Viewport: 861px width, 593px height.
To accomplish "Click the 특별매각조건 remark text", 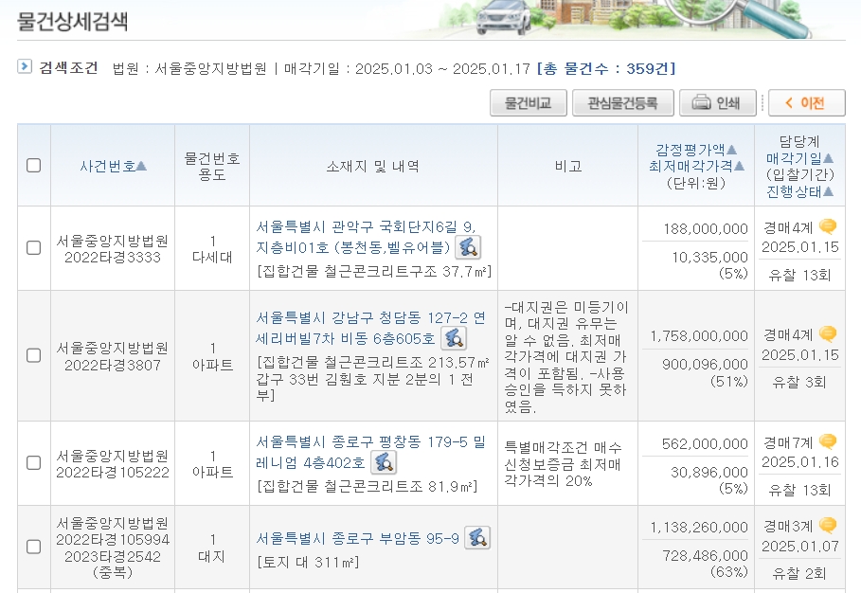I will 563,464.
